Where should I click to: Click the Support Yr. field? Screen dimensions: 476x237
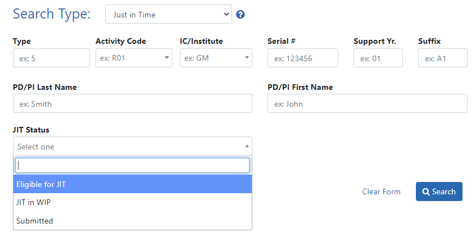tap(378, 58)
